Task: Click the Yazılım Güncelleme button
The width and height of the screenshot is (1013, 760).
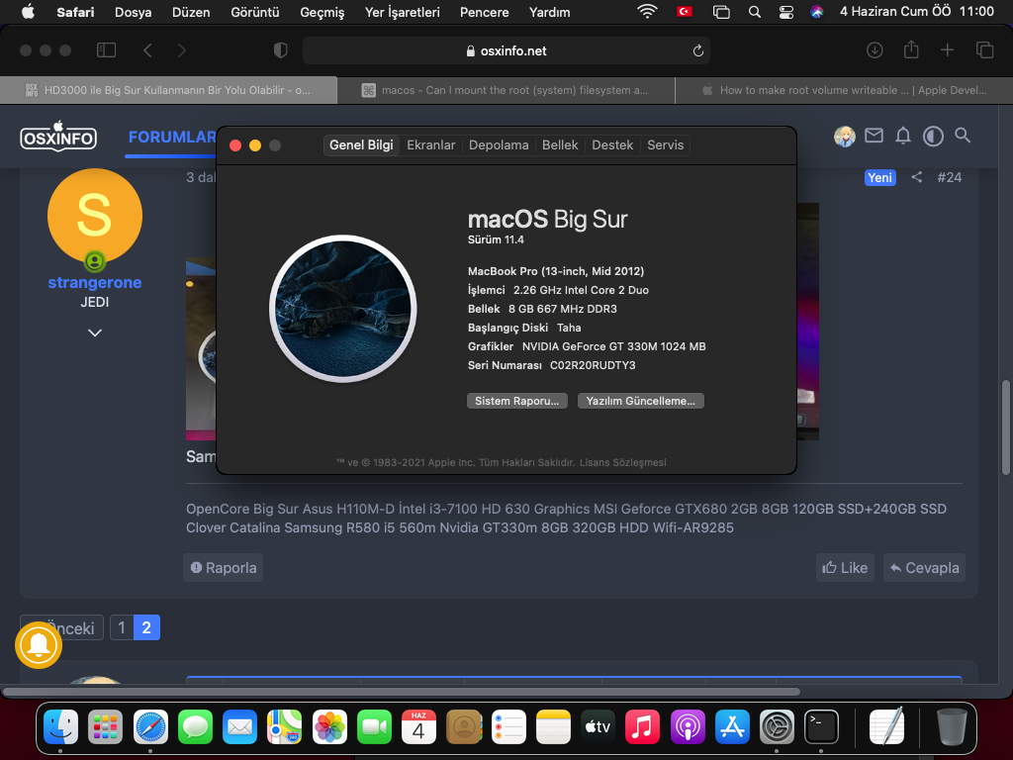Action: 641,401
